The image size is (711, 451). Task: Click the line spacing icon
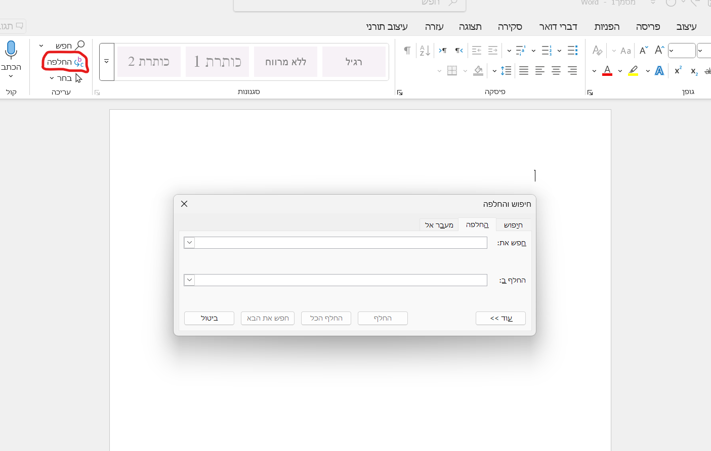(506, 71)
